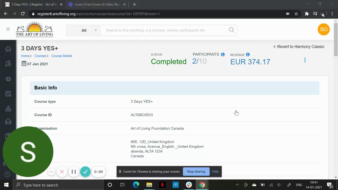
Task: Open the calendar events sidebar icon
Action: pyautogui.click(x=8, y=94)
